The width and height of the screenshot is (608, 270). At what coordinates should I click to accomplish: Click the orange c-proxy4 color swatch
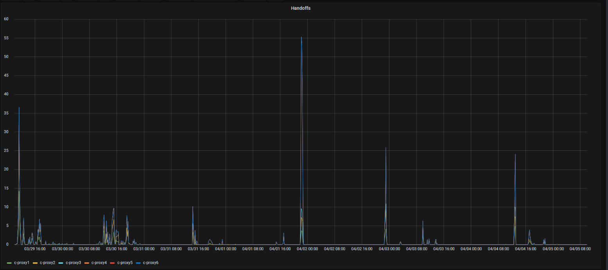point(87,263)
